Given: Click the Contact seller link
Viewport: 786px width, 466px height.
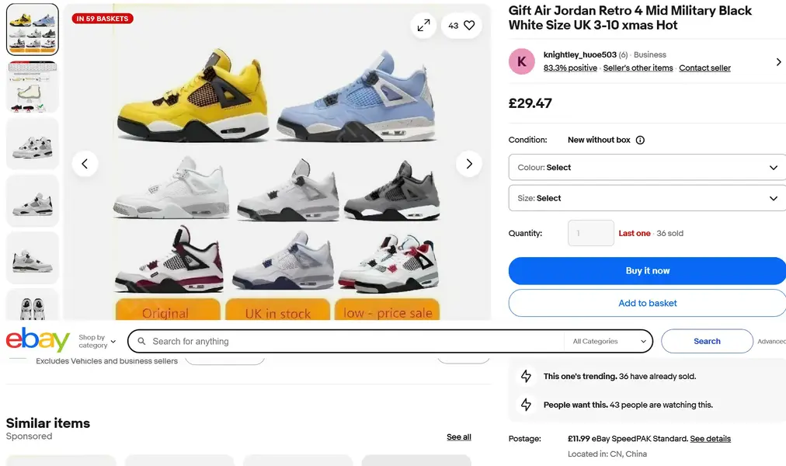Looking at the screenshot, I should (704, 68).
